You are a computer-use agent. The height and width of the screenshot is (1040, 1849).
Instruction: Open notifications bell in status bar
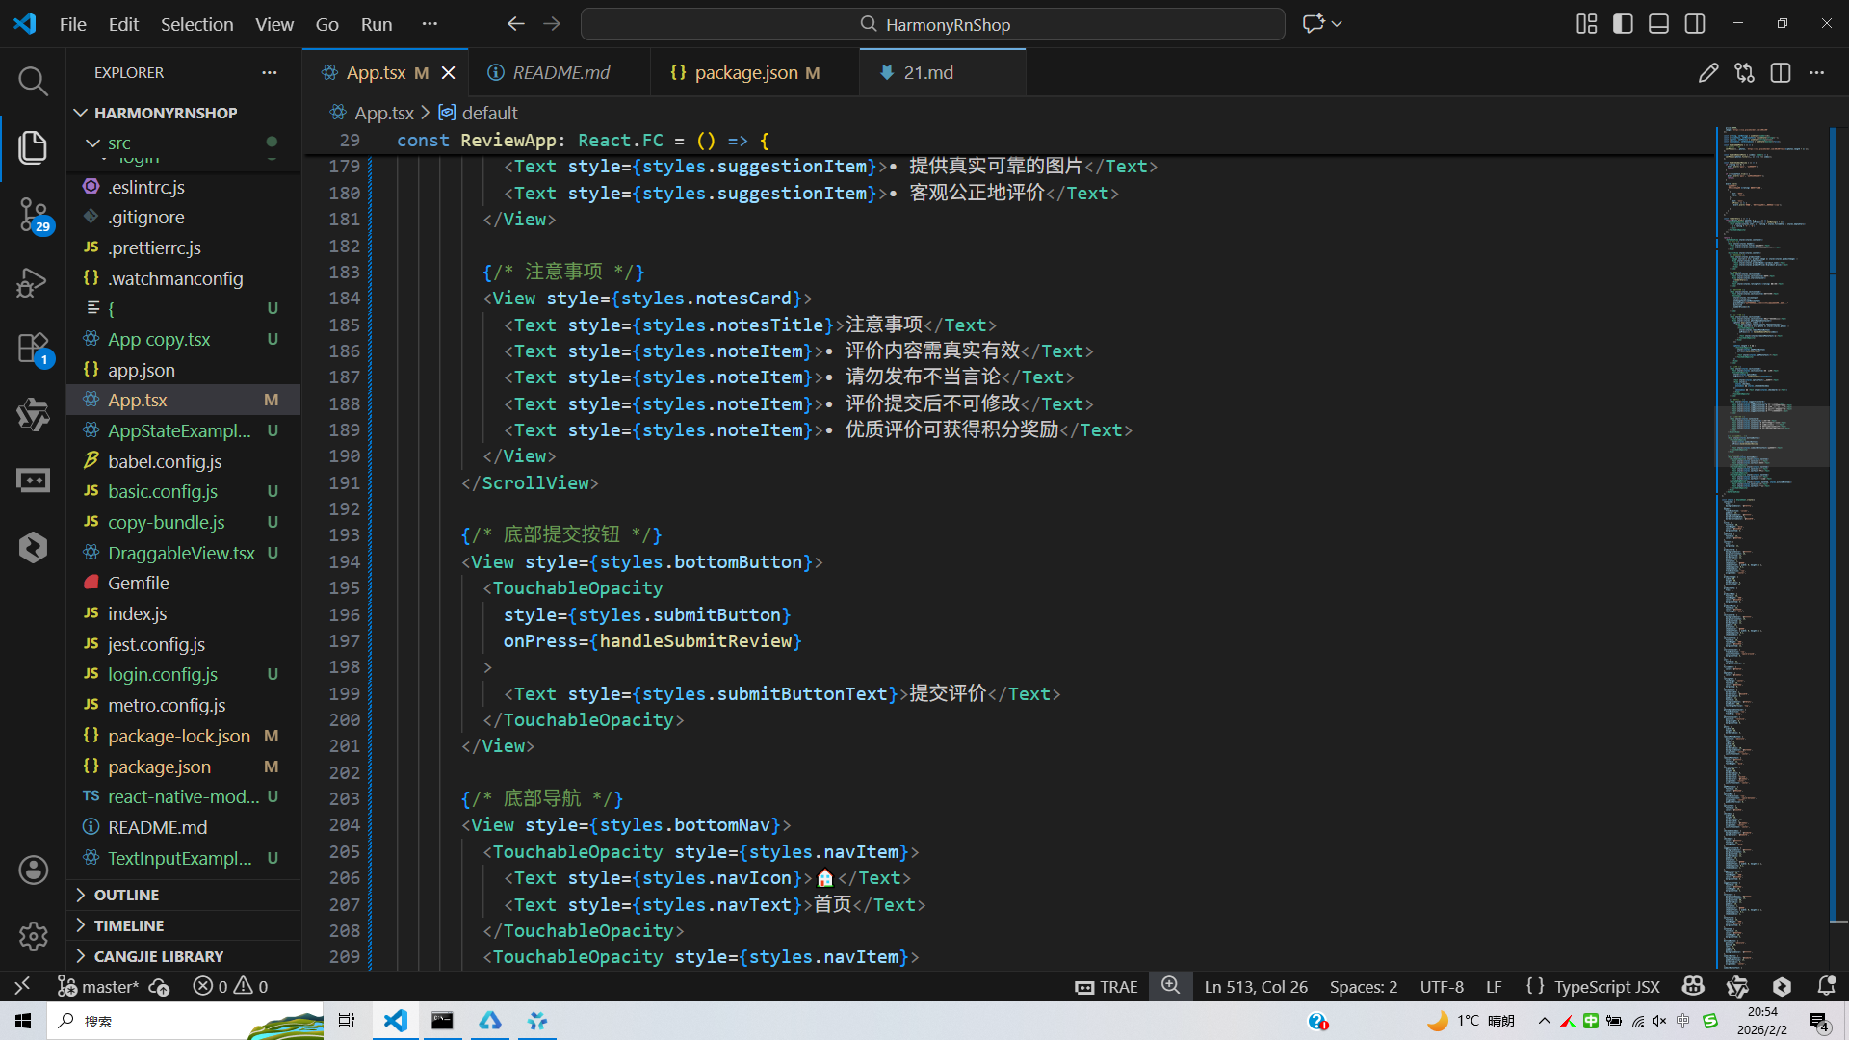[1826, 986]
